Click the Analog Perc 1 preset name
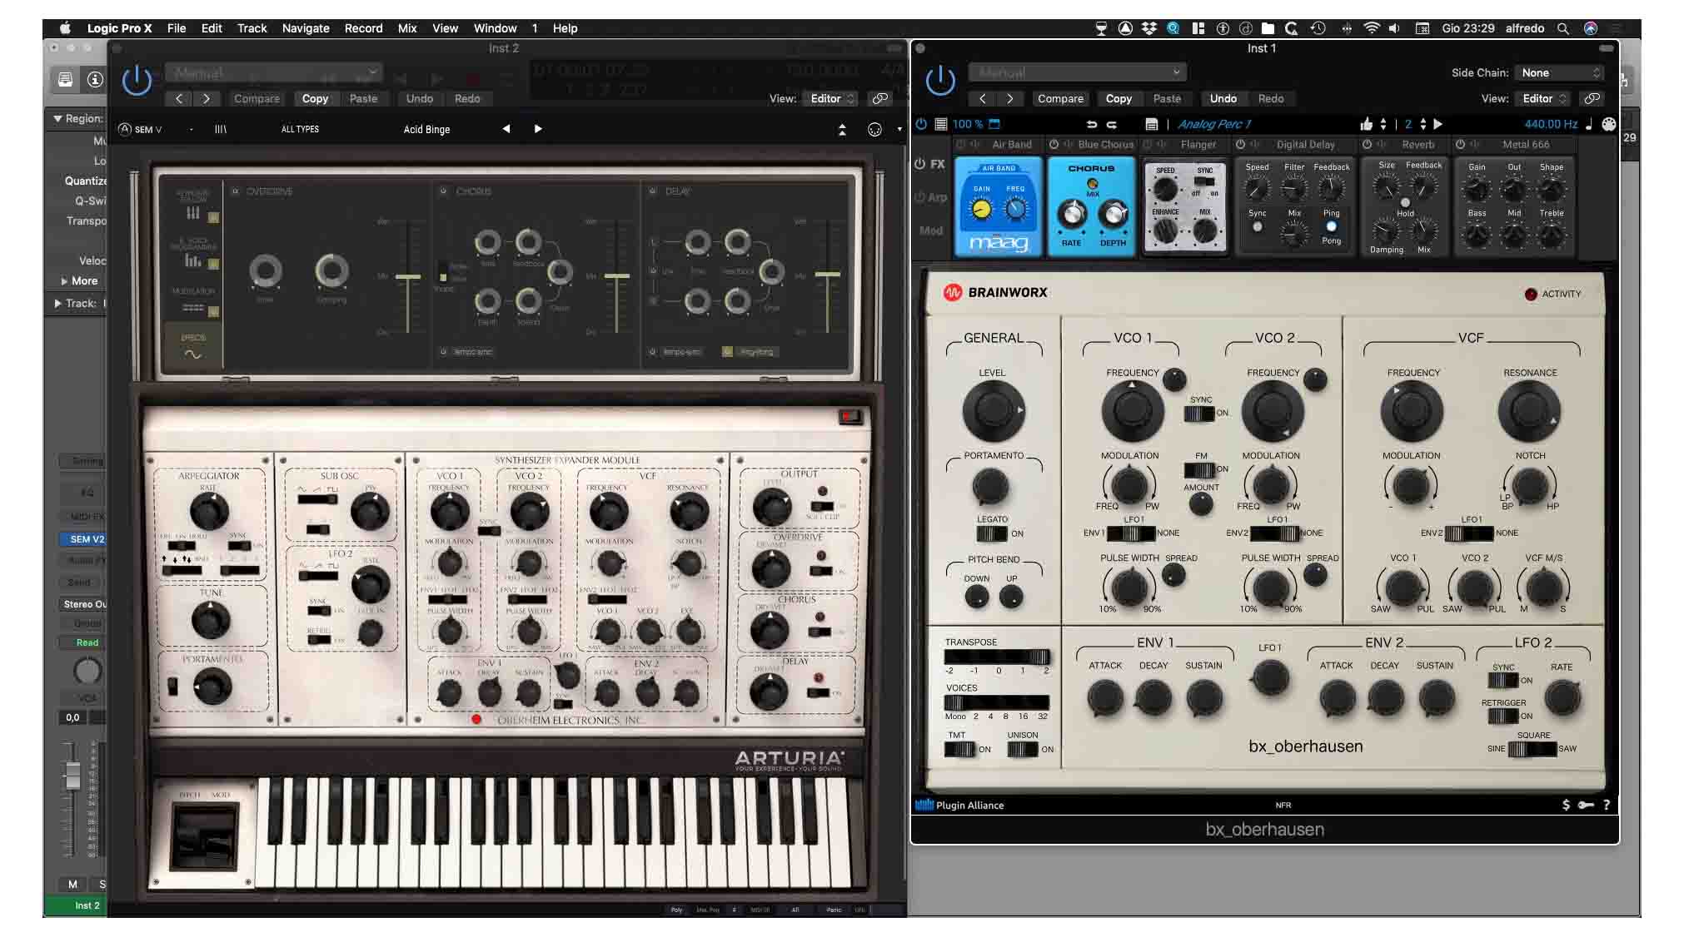This screenshot has height=947, width=1684. (x=1213, y=124)
